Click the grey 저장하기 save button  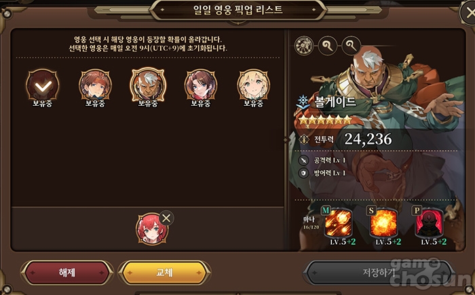pos(379,273)
